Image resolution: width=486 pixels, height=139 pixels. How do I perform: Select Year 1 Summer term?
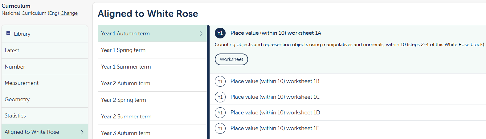point(152,67)
